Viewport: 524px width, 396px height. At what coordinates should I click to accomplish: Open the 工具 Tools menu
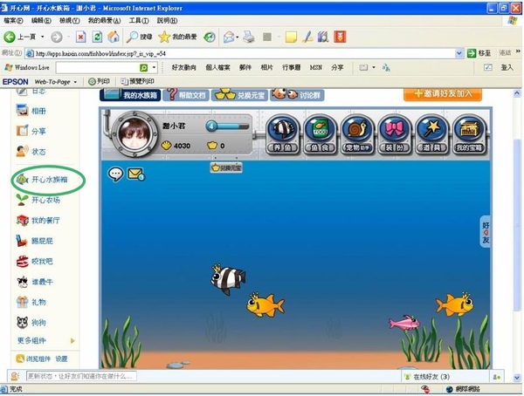click(x=139, y=21)
